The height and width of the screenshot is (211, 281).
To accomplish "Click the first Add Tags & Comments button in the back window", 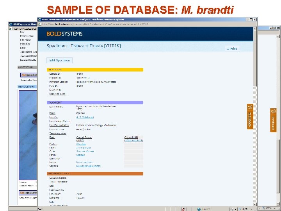I will (28, 75).
